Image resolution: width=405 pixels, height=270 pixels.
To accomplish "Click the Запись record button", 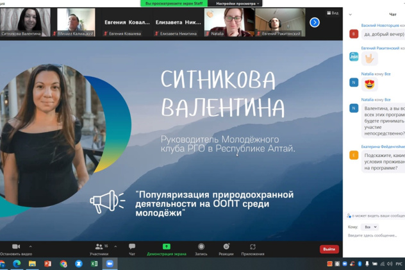I will tap(201, 249).
